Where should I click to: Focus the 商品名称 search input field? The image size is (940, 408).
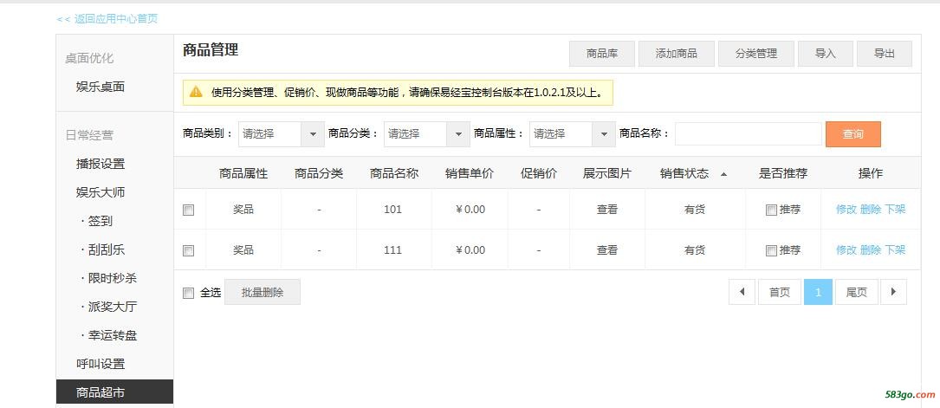point(749,134)
